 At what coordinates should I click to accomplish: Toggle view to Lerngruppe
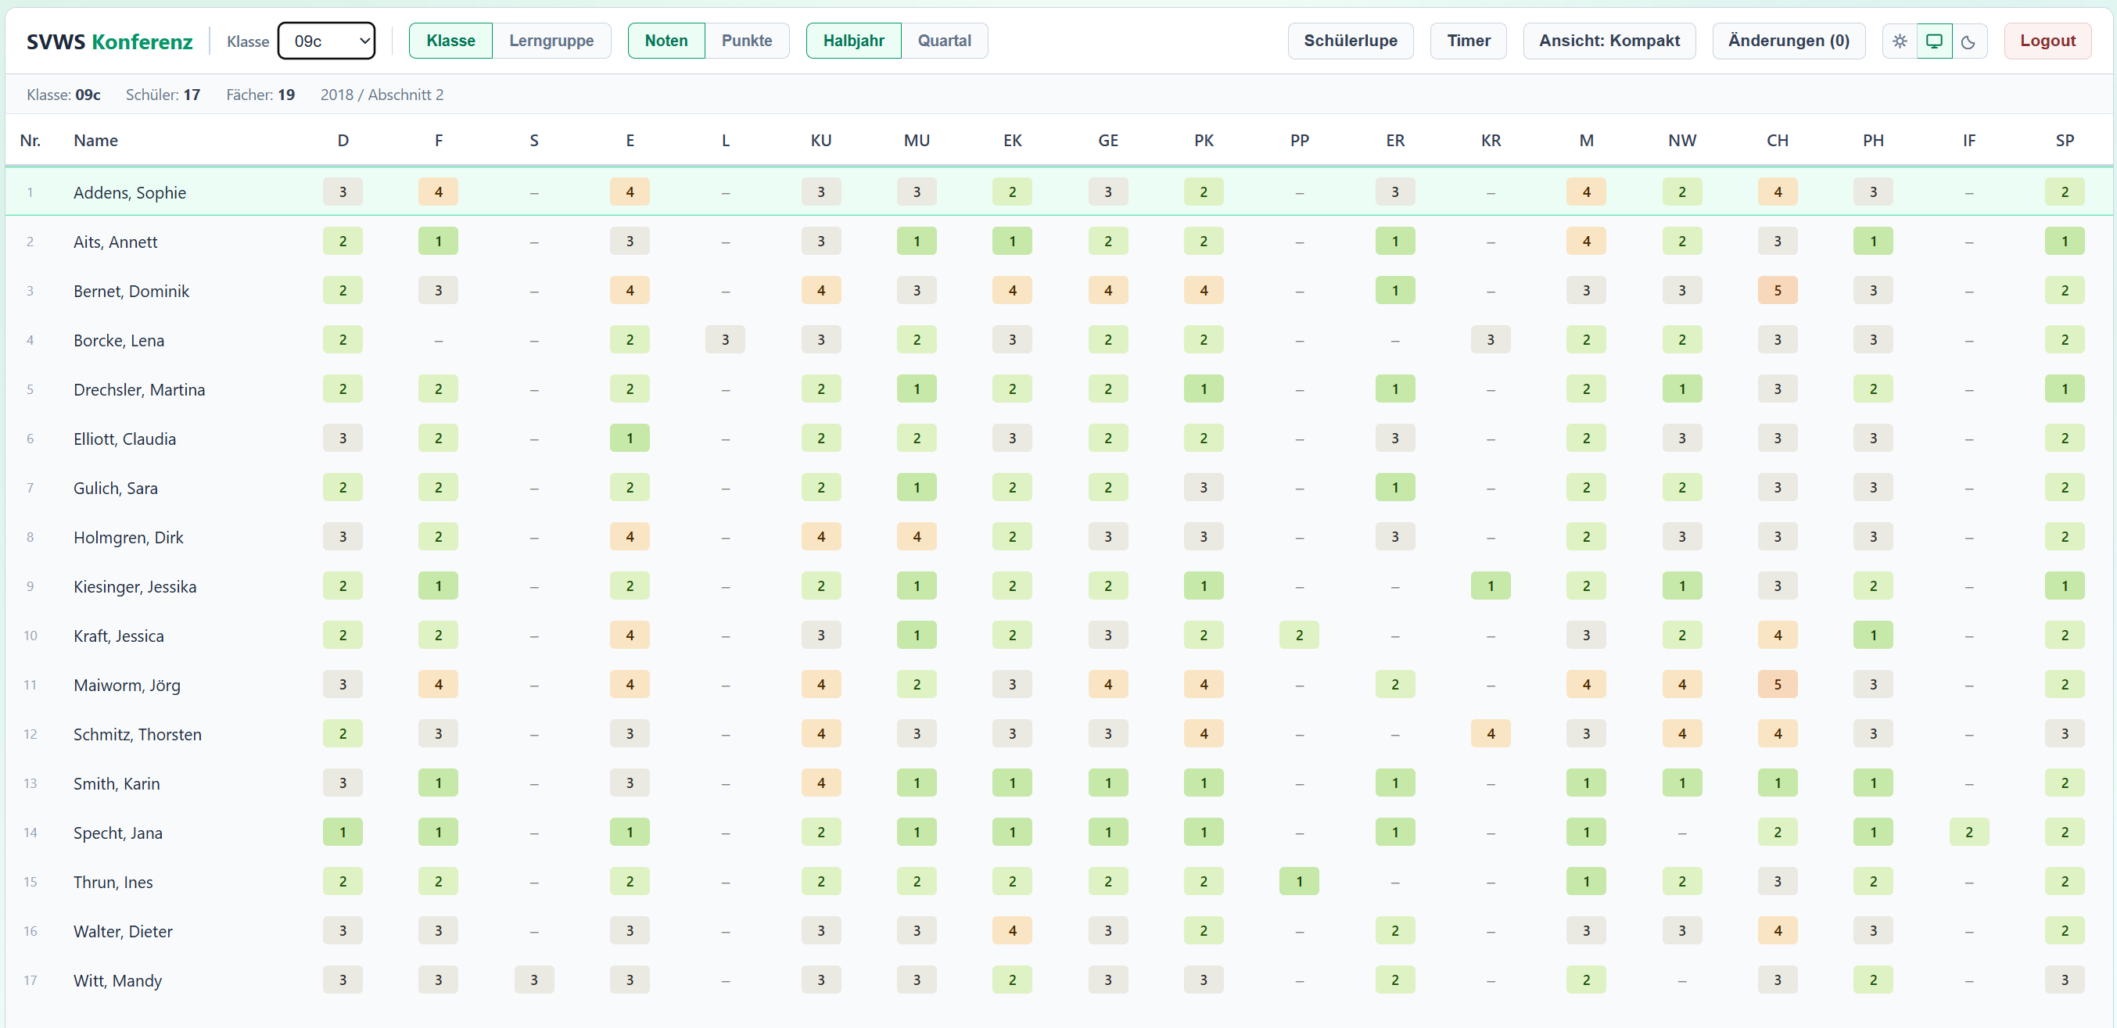click(551, 41)
